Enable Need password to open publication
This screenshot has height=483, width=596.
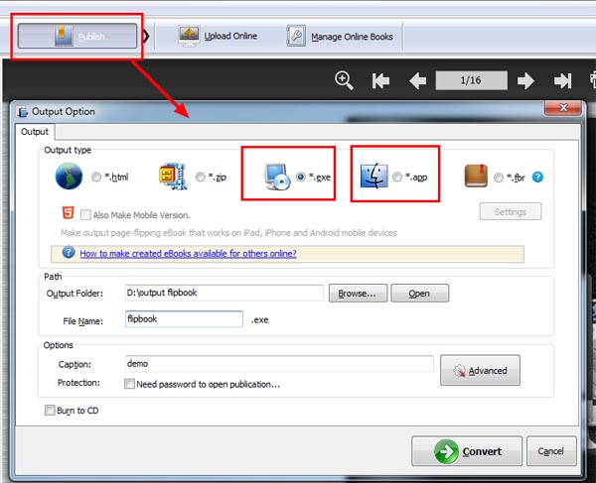pyautogui.click(x=129, y=384)
